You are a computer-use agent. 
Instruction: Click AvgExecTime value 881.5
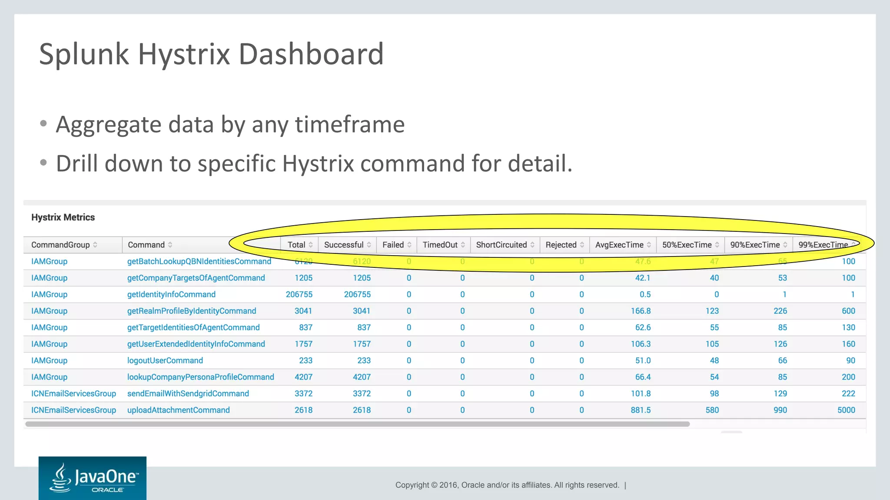[x=641, y=410]
